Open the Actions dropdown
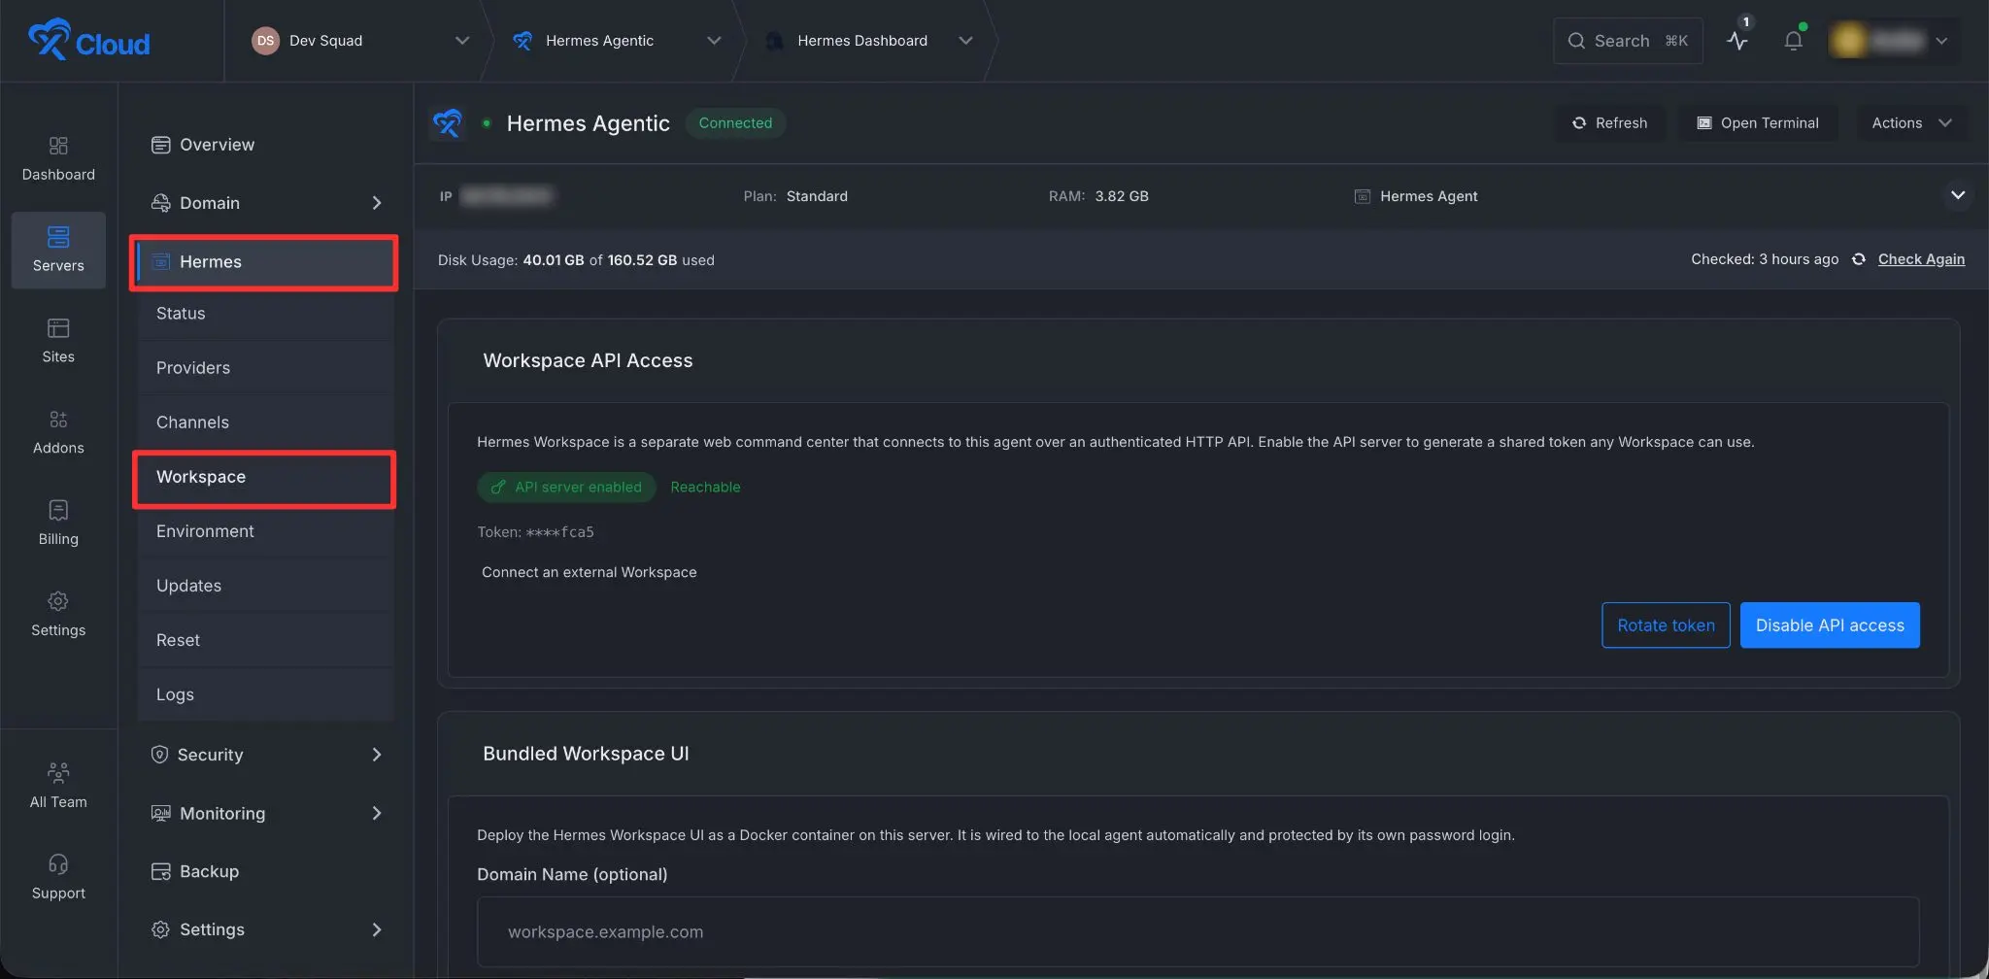Viewport: 1989px width, 979px height. click(x=1911, y=123)
